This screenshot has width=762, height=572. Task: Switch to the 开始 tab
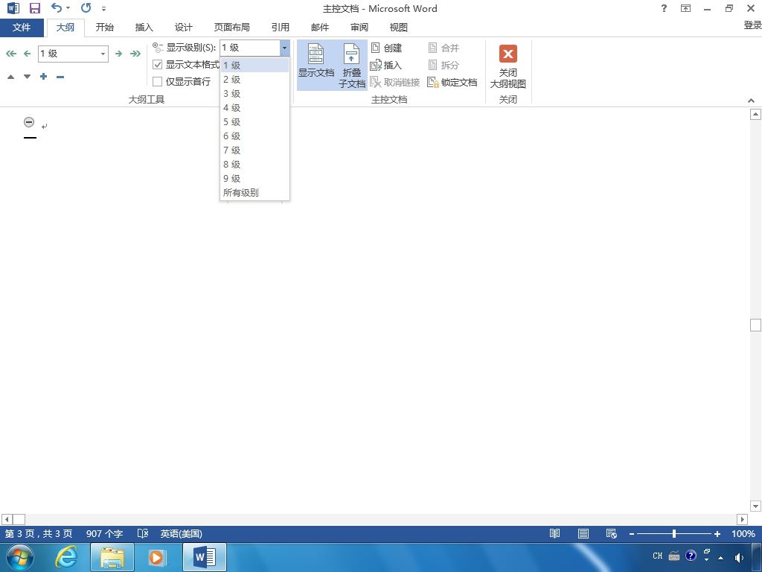(x=104, y=28)
